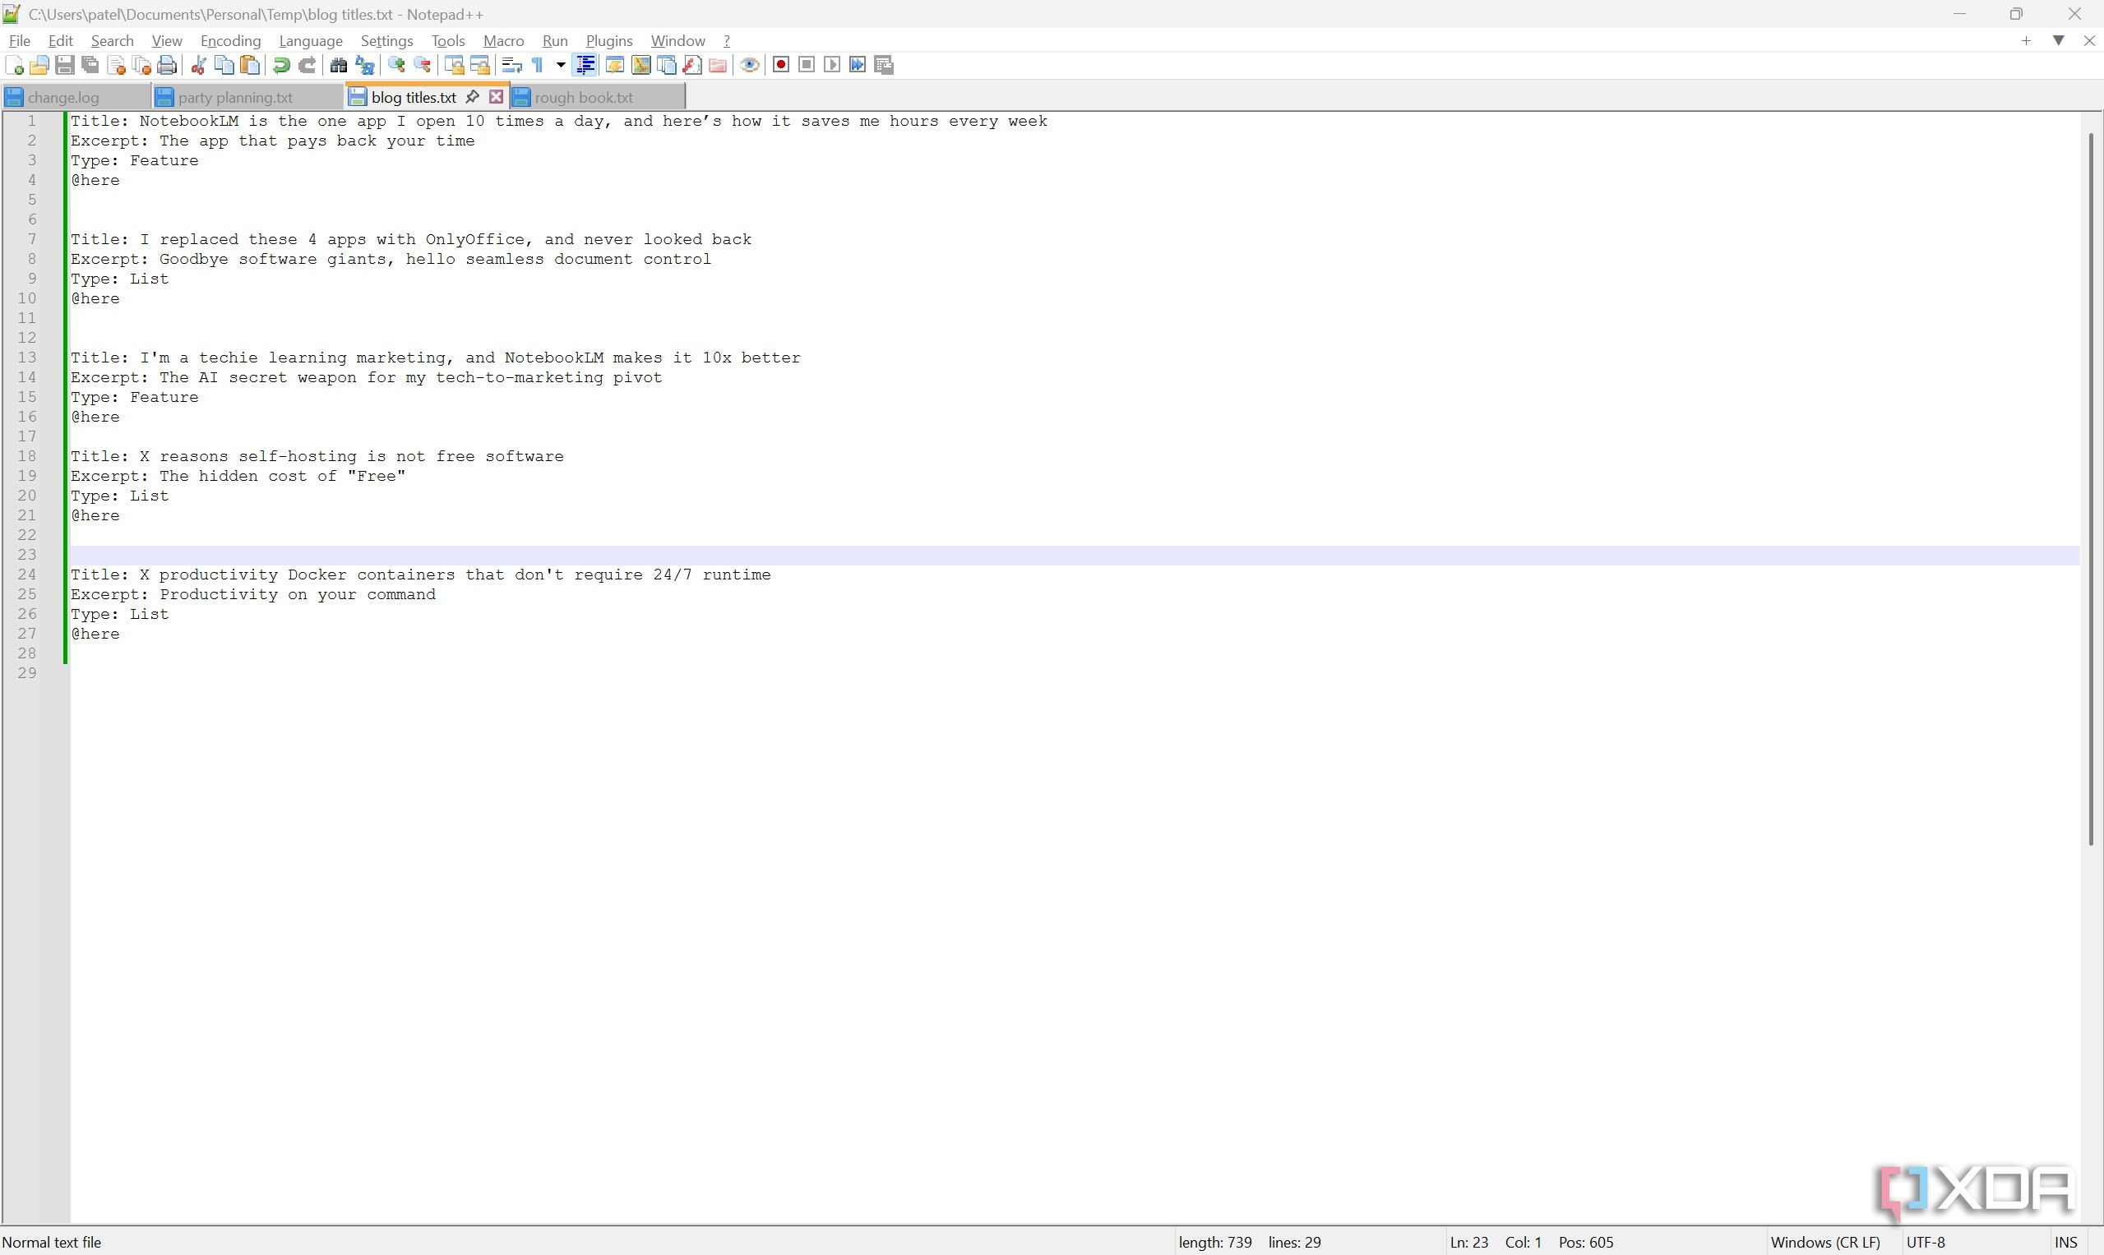The width and height of the screenshot is (2104, 1255).
Task: Toggle the indent guide button
Action: pyautogui.click(x=585, y=65)
